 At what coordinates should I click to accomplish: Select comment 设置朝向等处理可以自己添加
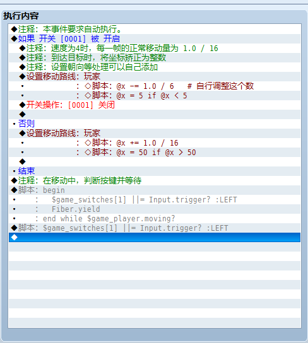click(x=155, y=67)
